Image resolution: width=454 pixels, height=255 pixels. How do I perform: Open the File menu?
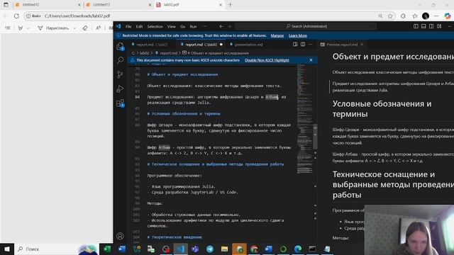pos(128,27)
